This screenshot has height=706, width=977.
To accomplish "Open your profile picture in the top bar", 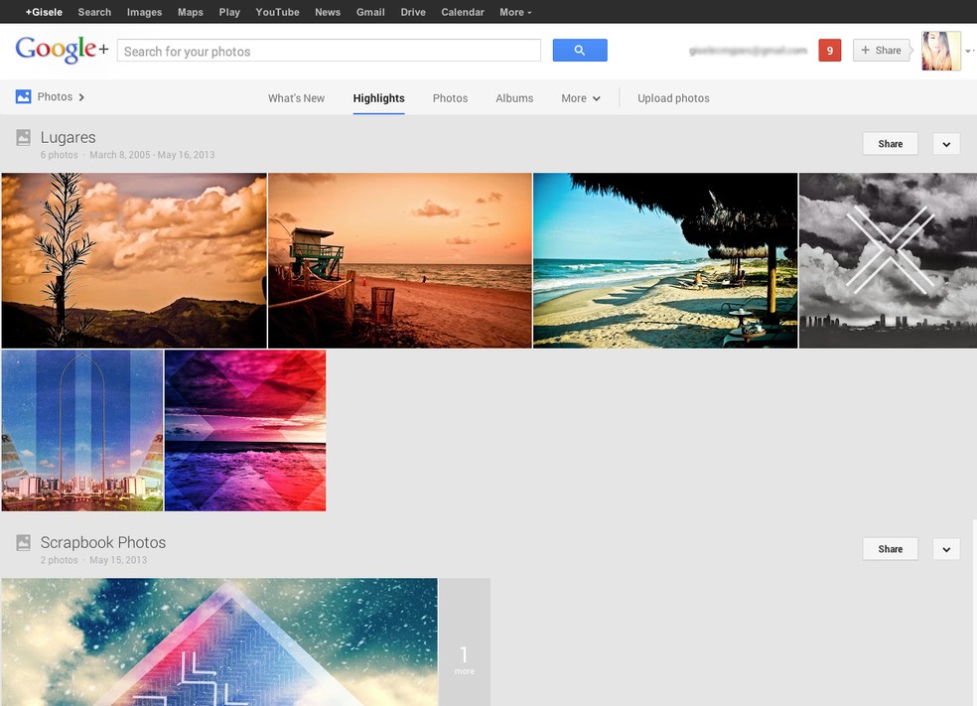I will (x=939, y=50).
